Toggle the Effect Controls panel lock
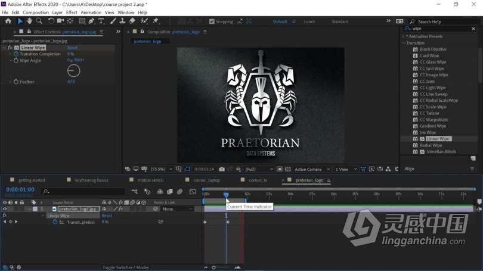483x271 pixels. click(29, 32)
